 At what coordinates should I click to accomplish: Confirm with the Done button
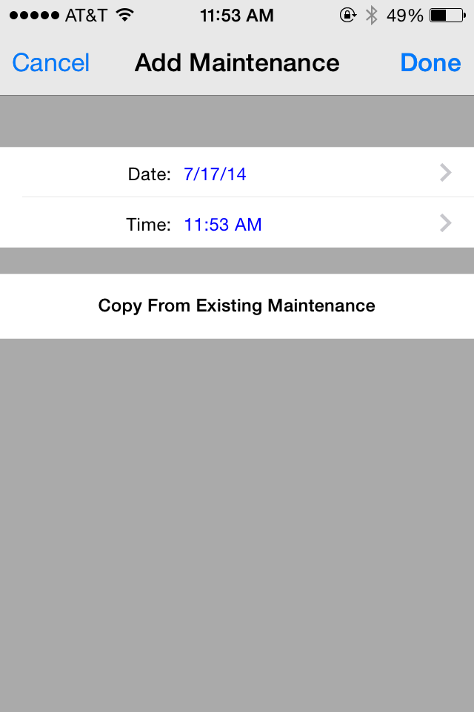coord(430,62)
